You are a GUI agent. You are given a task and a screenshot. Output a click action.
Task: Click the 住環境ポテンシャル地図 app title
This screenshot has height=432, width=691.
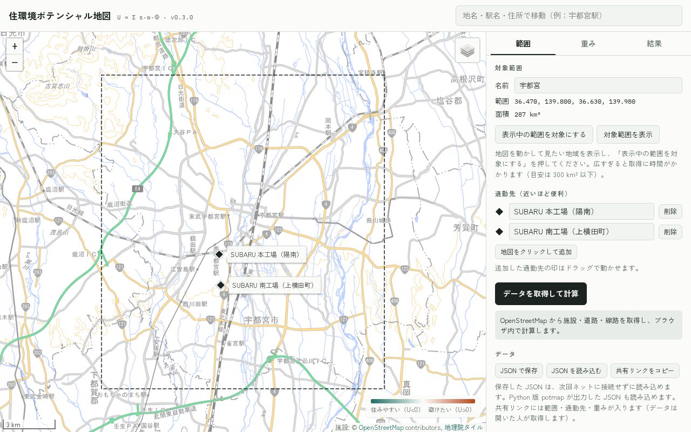click(x=59, y=16)
